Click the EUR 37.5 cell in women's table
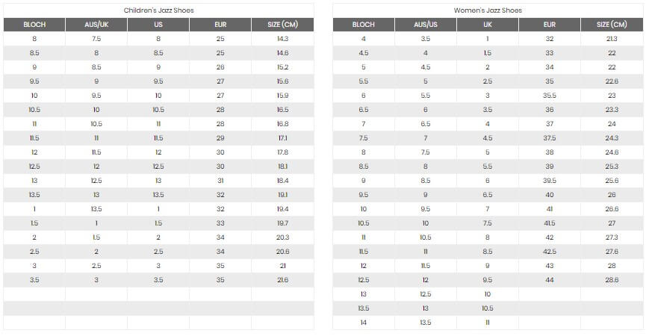649x336 pixels. point(550,138)
